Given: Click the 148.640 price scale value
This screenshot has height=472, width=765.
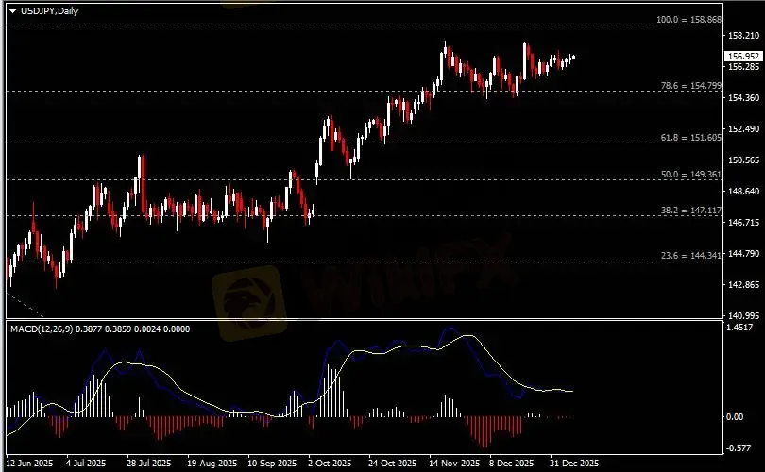Looking at the screenshot, I should (x=743, y=192).
